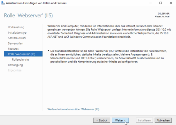Cancel the wizard with Abbrechen
This screenshot has height=125, width=176.
tap(163, 120)
